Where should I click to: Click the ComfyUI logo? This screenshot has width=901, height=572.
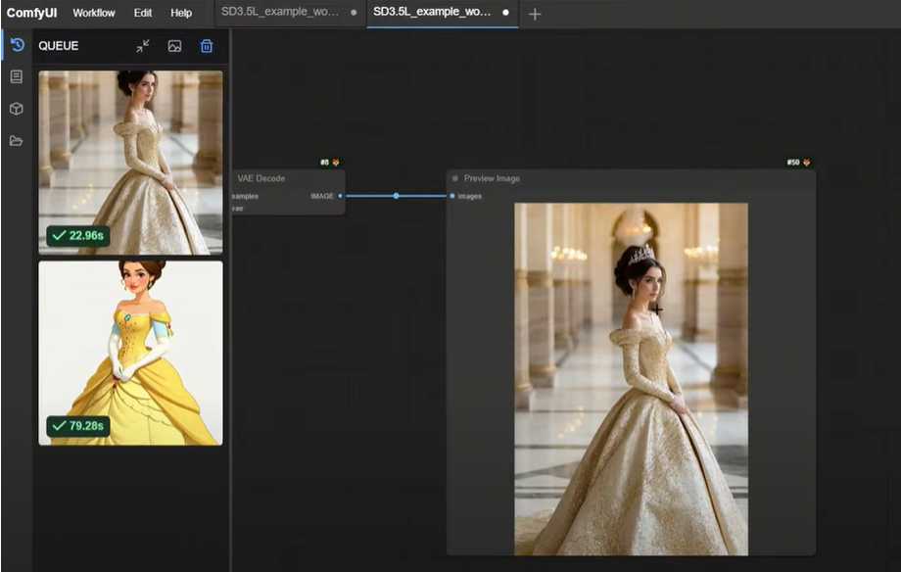click(x=32, y=13)
